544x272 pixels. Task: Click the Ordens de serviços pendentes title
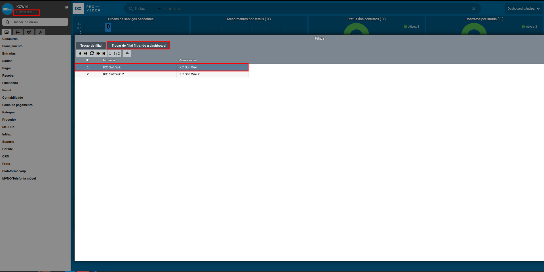[x=131, y=19]
